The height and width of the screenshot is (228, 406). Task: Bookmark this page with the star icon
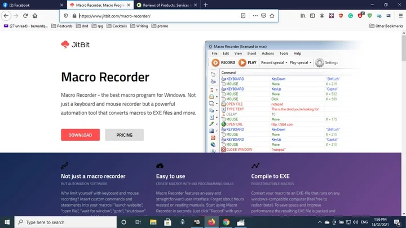pyautogui.click(x=272, y=16)
